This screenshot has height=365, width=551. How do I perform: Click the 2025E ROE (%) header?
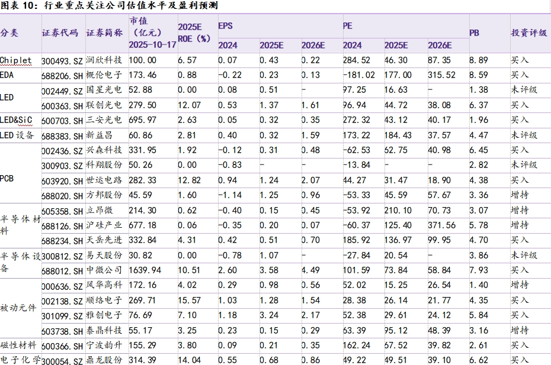tap(194, 33)
